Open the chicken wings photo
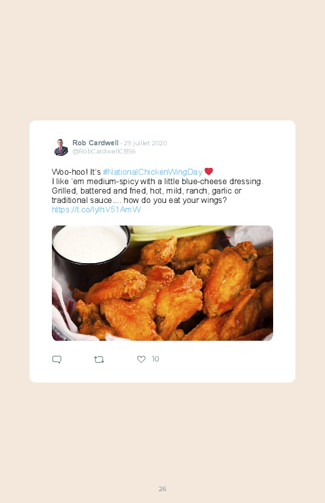 (162, 283)
